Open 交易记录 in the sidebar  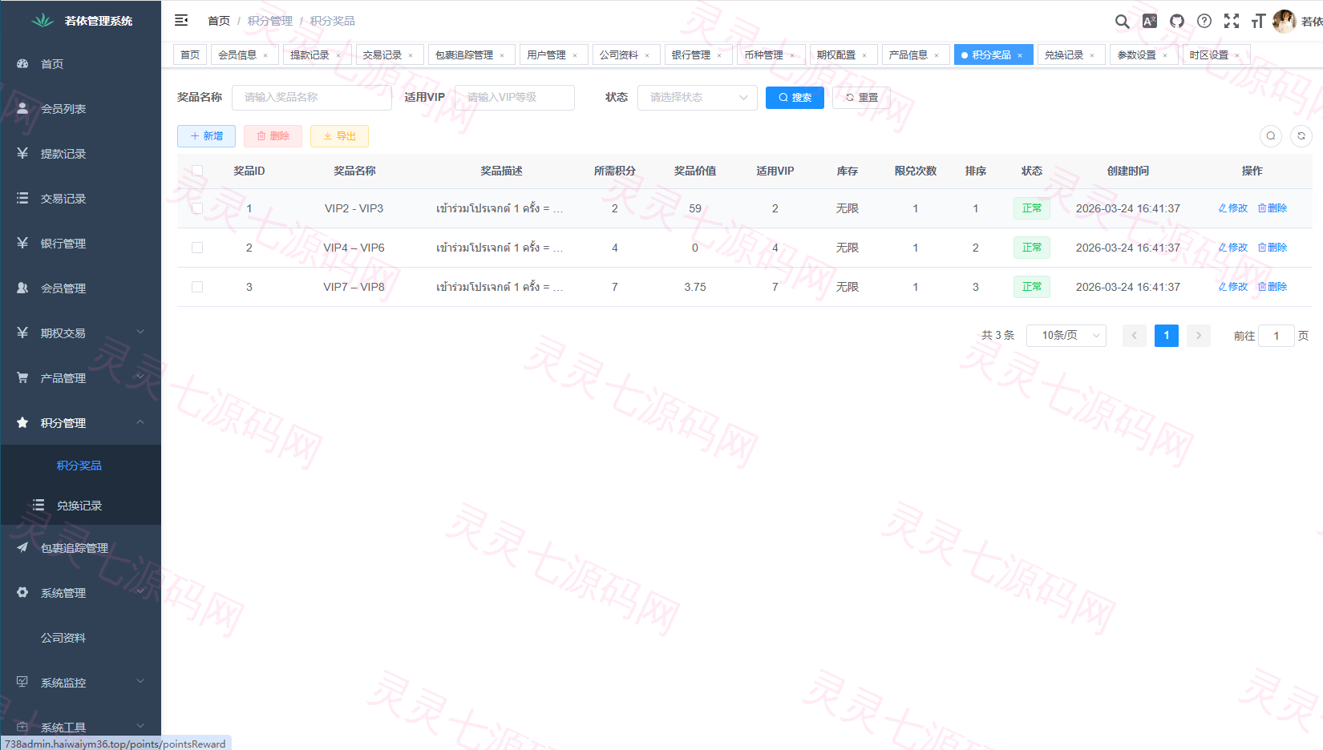tap(80, 199)
